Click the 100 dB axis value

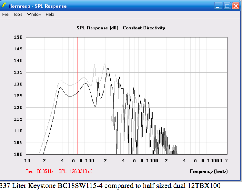pos(18,154)
